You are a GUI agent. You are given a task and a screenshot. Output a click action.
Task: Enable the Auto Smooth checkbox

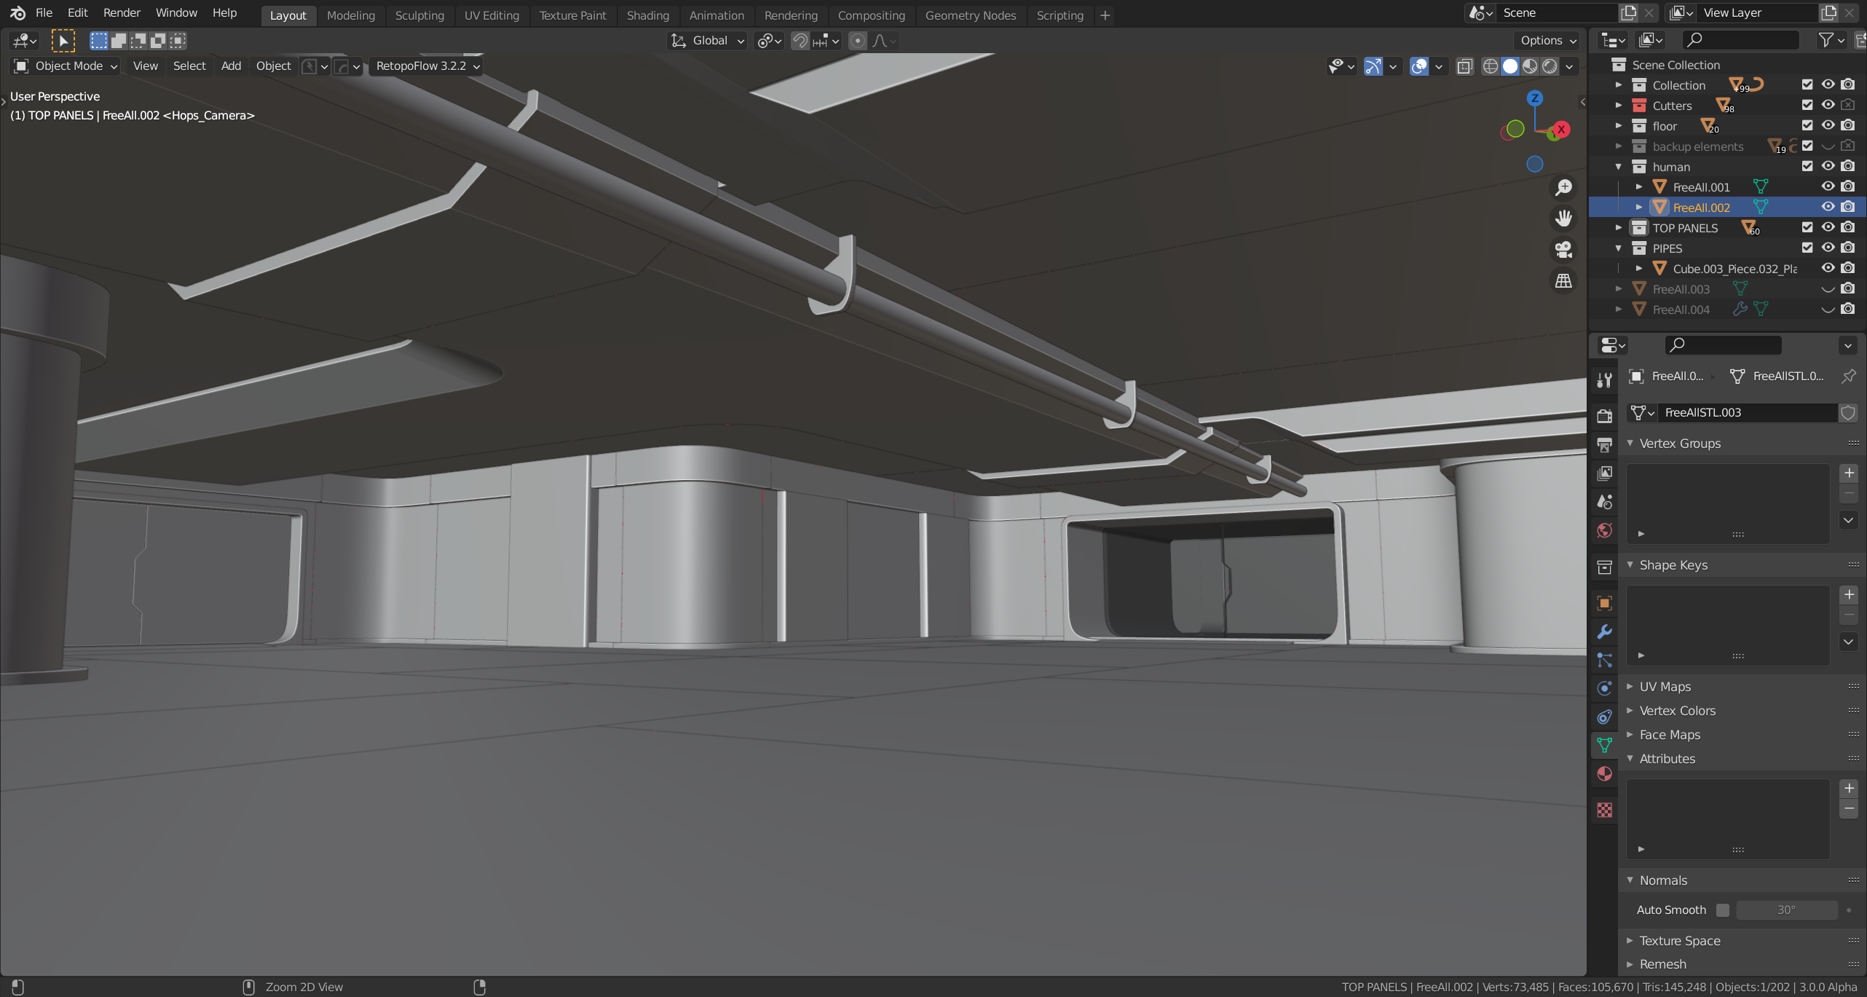click(1723, 910)
